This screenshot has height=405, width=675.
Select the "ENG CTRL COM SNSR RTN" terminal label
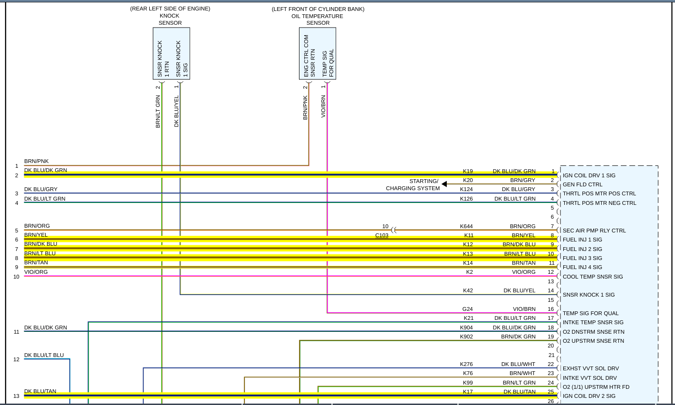[309, 56]
